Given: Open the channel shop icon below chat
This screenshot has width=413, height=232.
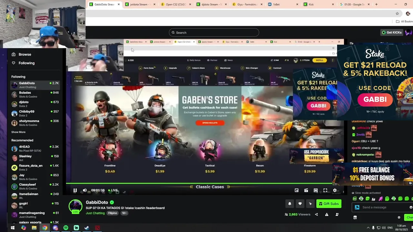Looking at the screenshot, I should [355, 217].
